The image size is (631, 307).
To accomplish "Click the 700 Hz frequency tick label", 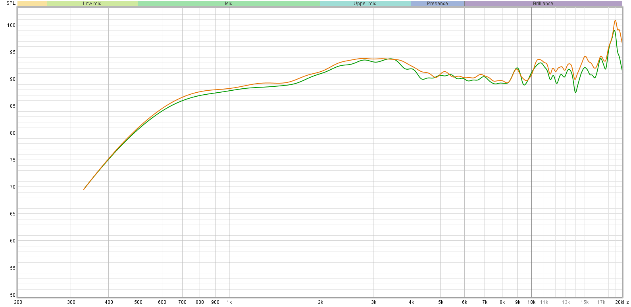I will [x=182, y=302].
